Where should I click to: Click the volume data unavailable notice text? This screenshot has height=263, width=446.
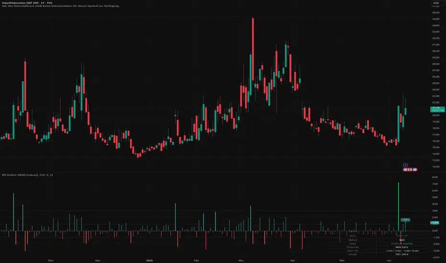tap(61, 6)
